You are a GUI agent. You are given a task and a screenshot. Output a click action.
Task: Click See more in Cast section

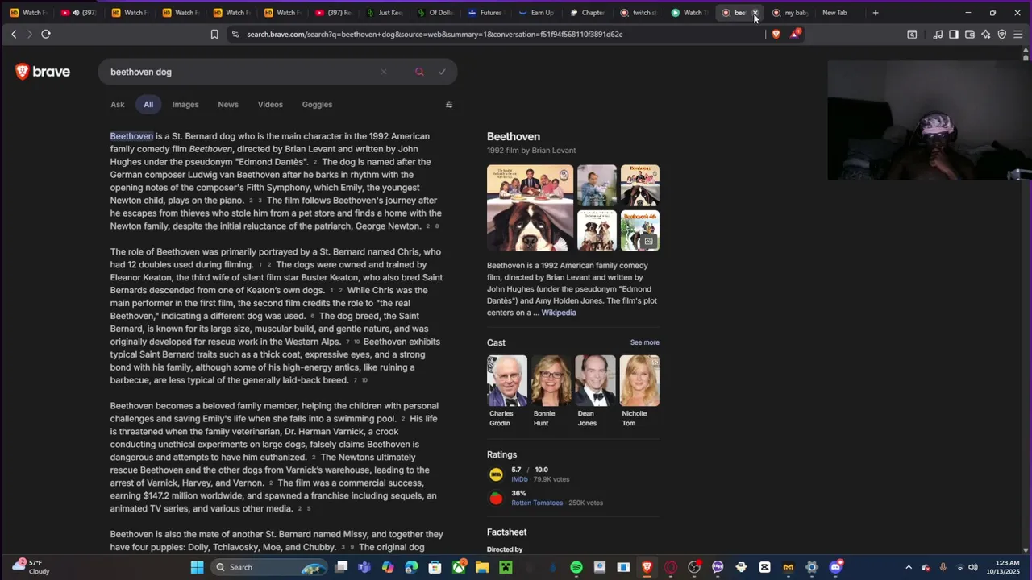644,342
